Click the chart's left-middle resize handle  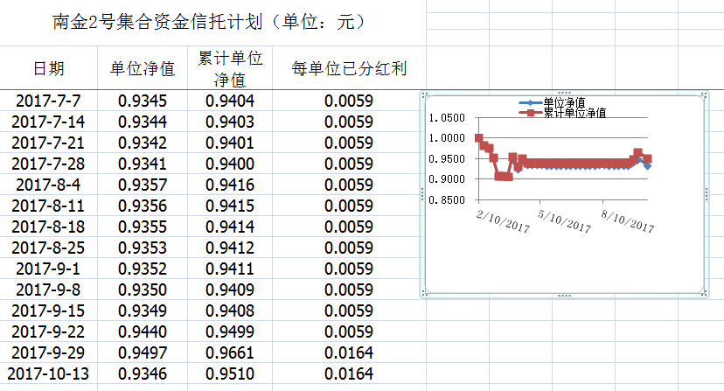(x=421, y=193)
